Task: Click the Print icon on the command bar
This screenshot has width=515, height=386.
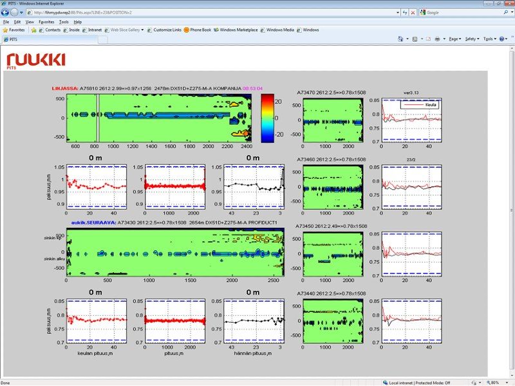Action: (x=438, y=37)
